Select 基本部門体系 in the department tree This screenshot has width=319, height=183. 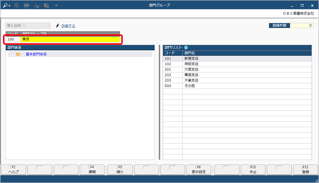36,54
